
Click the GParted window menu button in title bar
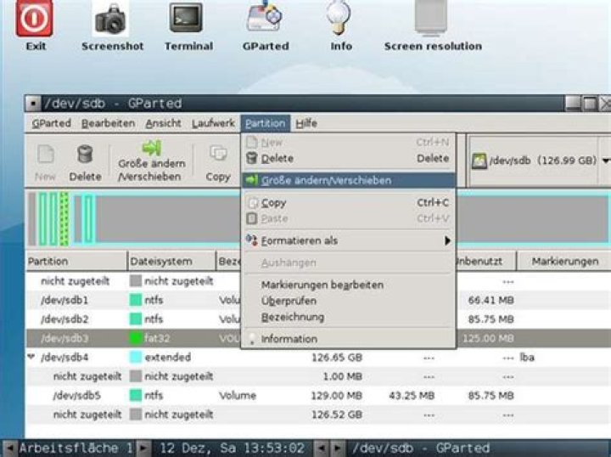pyautogui.click(x=33, y=104)
